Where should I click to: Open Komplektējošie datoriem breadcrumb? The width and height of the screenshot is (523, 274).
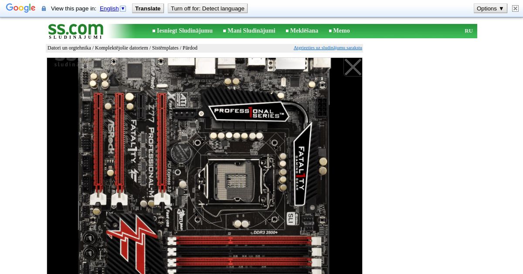[x=122, y=48]
